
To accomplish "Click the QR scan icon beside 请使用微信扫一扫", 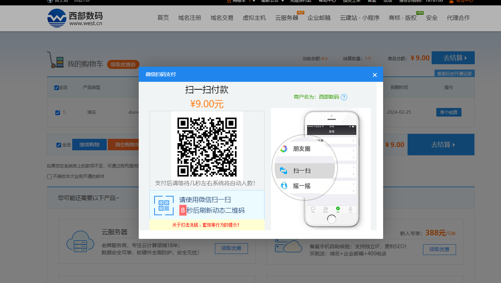I will coord(164,205).
